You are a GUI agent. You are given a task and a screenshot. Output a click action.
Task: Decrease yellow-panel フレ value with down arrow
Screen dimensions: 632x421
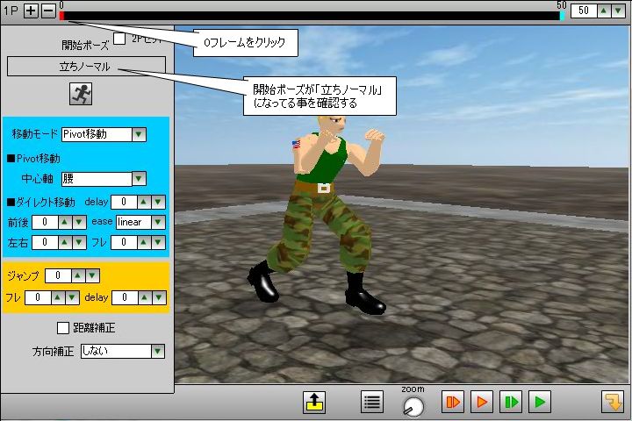click(x=72, y=297)
